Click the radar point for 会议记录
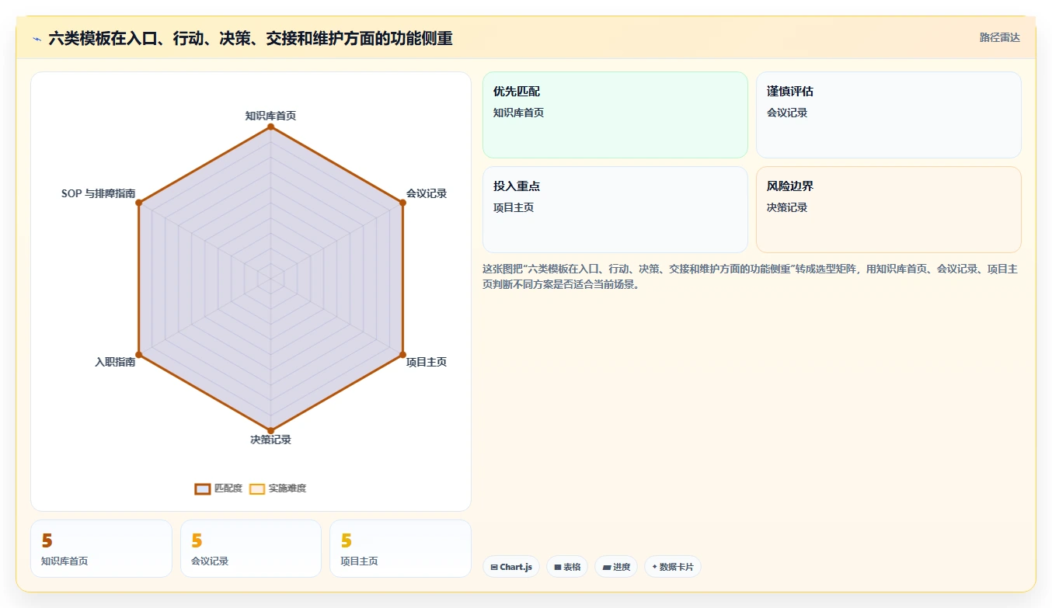 pyautogui.click(x=402, y=203)
